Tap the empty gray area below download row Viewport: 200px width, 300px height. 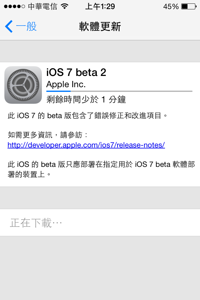100,268
